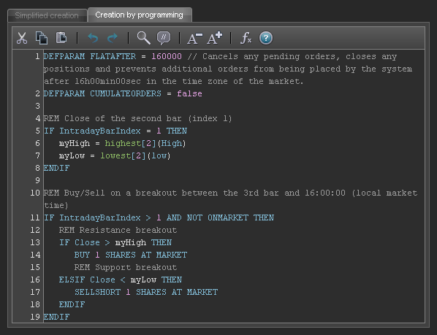Screen dimensions: 437x335
Task: Redo edit with blue forward arrow
Action: click(x=113, y=38)
